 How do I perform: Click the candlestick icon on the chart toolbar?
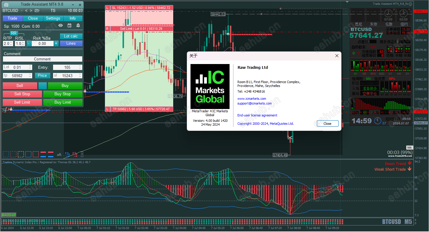[x=82, y=154]
